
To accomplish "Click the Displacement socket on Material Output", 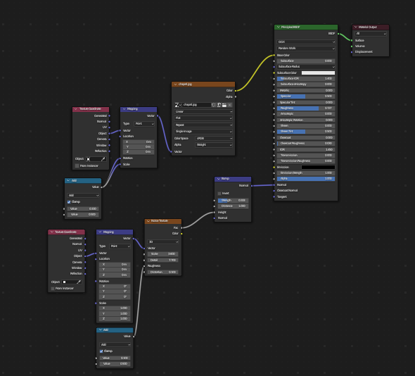I will click(352, 52).
